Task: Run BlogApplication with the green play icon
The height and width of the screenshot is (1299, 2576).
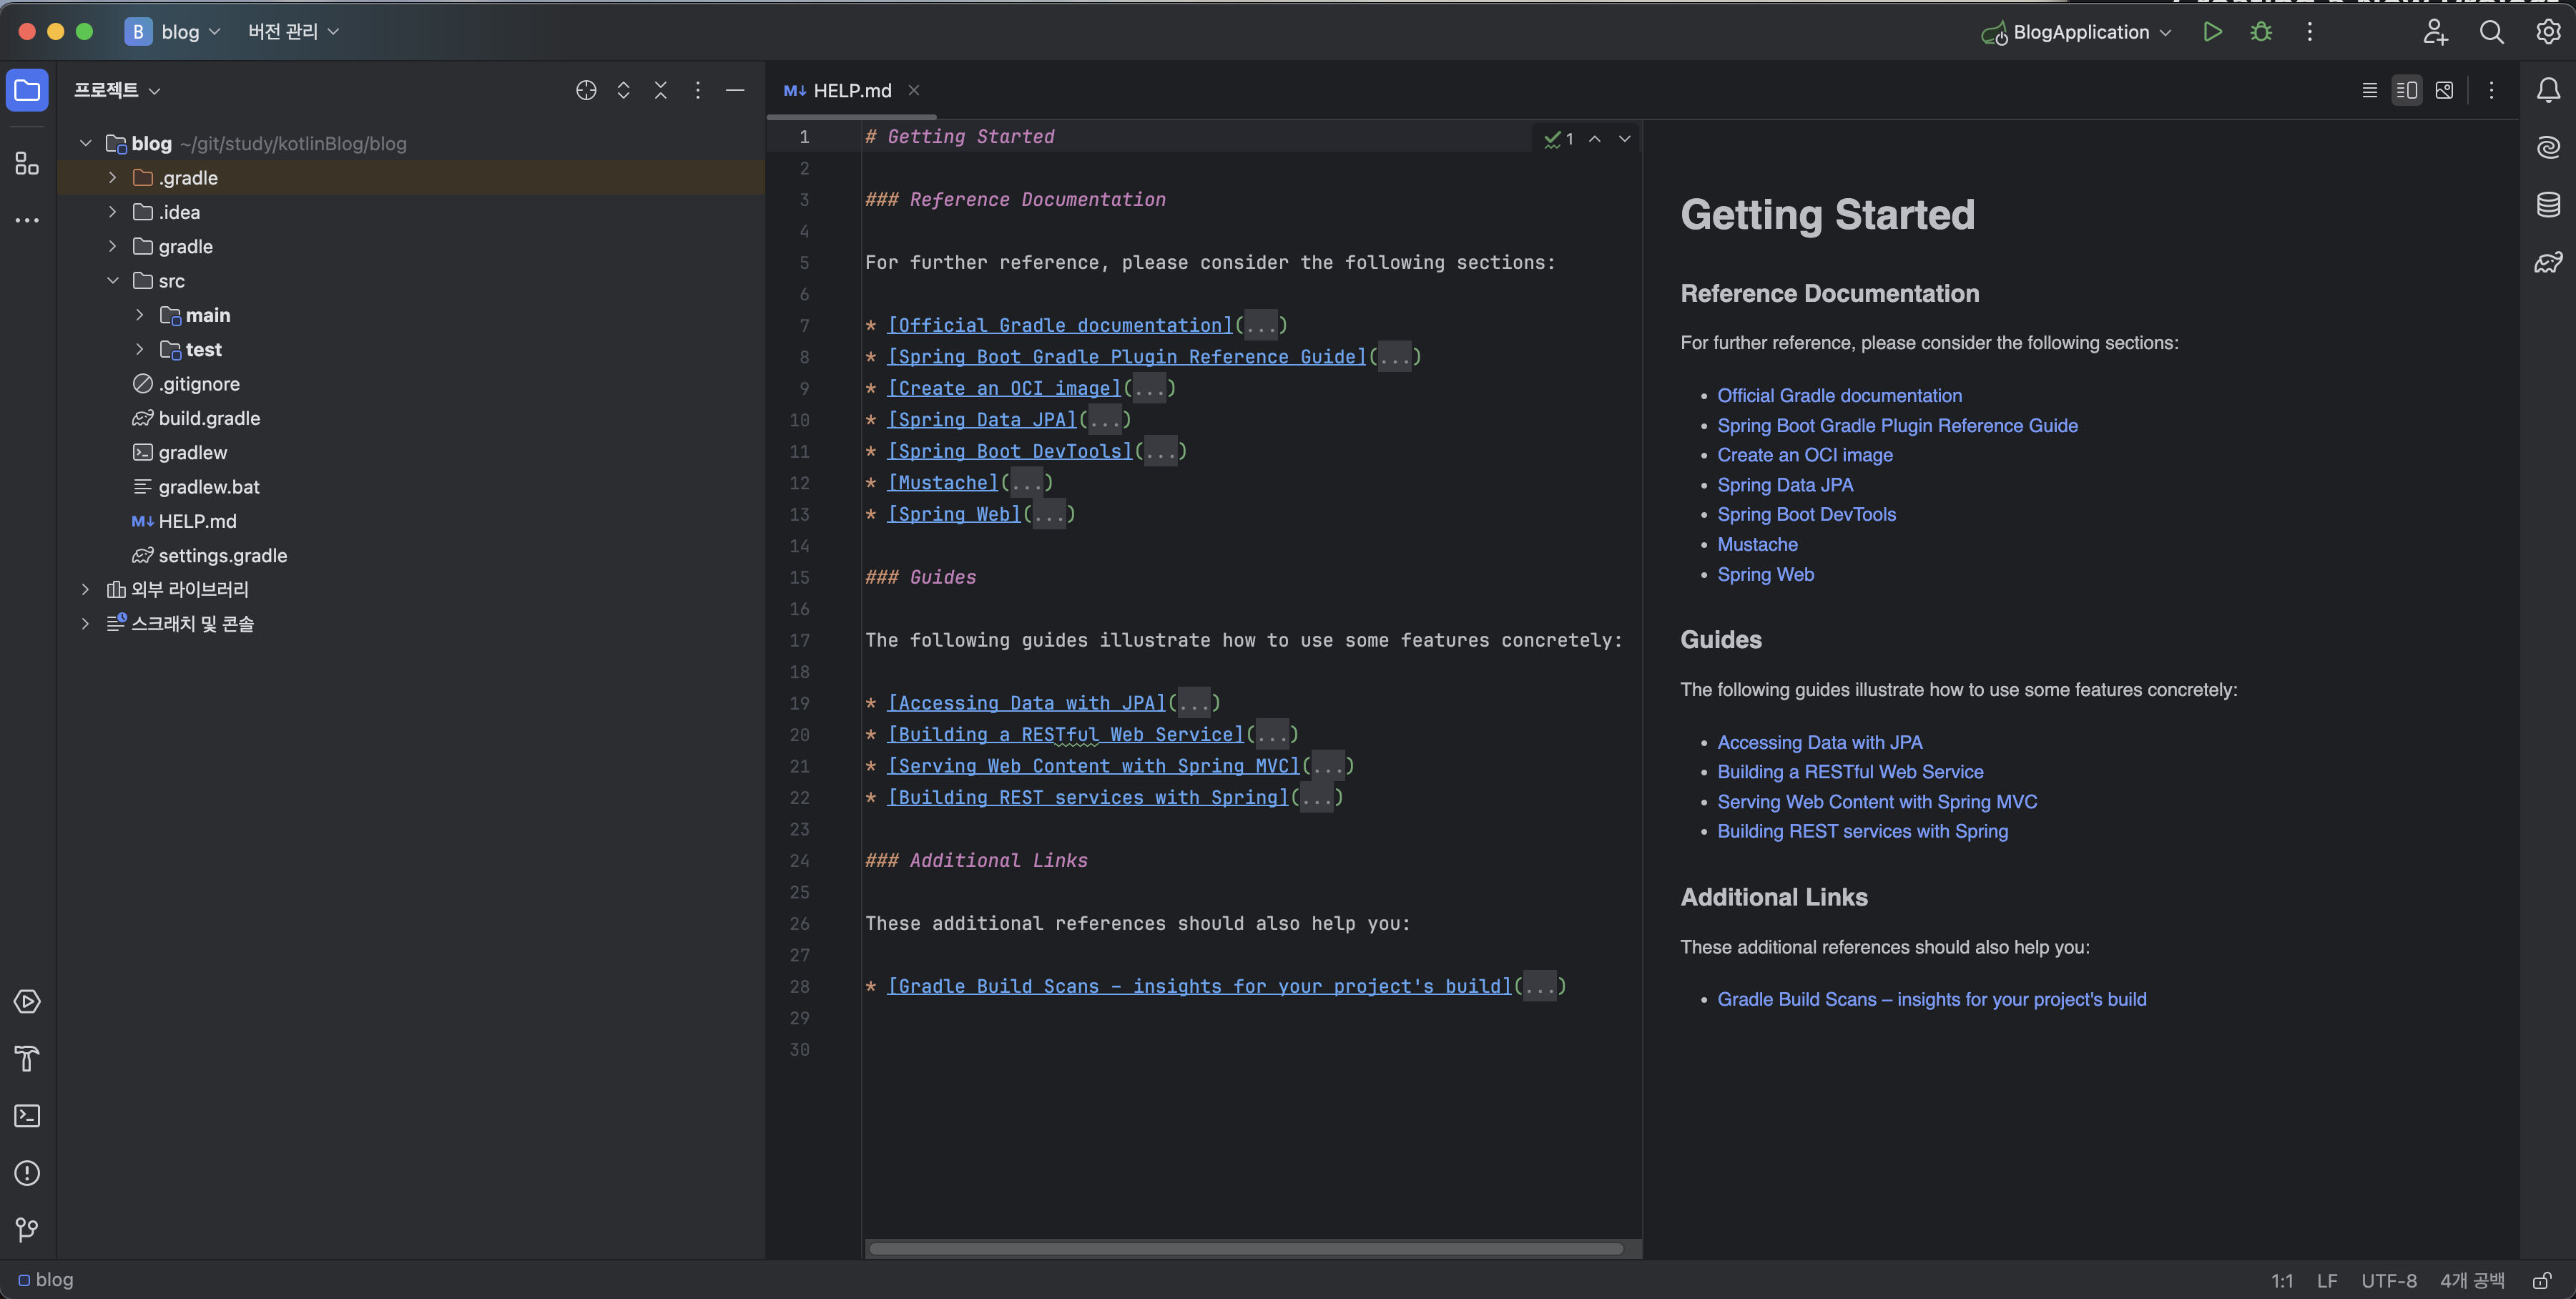Action: pyautogui.click(x=2212, y=32)
